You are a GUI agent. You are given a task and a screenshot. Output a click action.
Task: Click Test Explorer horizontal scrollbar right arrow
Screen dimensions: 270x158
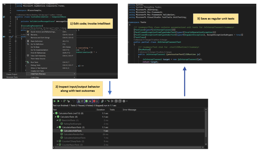coord(203,147)
